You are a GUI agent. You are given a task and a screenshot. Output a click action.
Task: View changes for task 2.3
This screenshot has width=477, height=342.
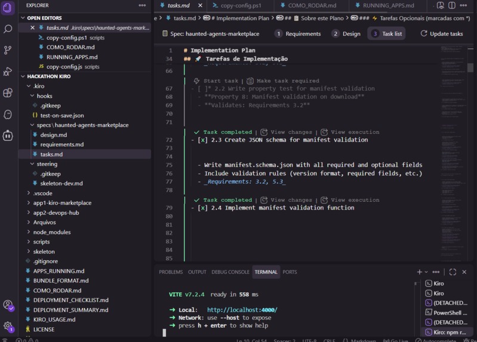tap(287, 132)
